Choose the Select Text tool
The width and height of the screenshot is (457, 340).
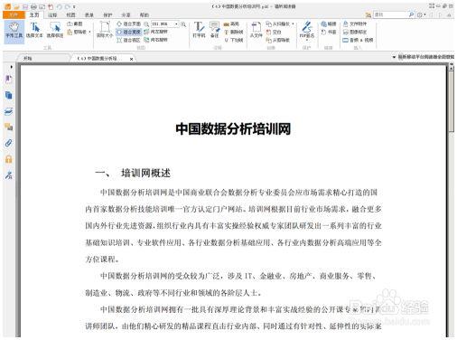[x=34, y=31]
